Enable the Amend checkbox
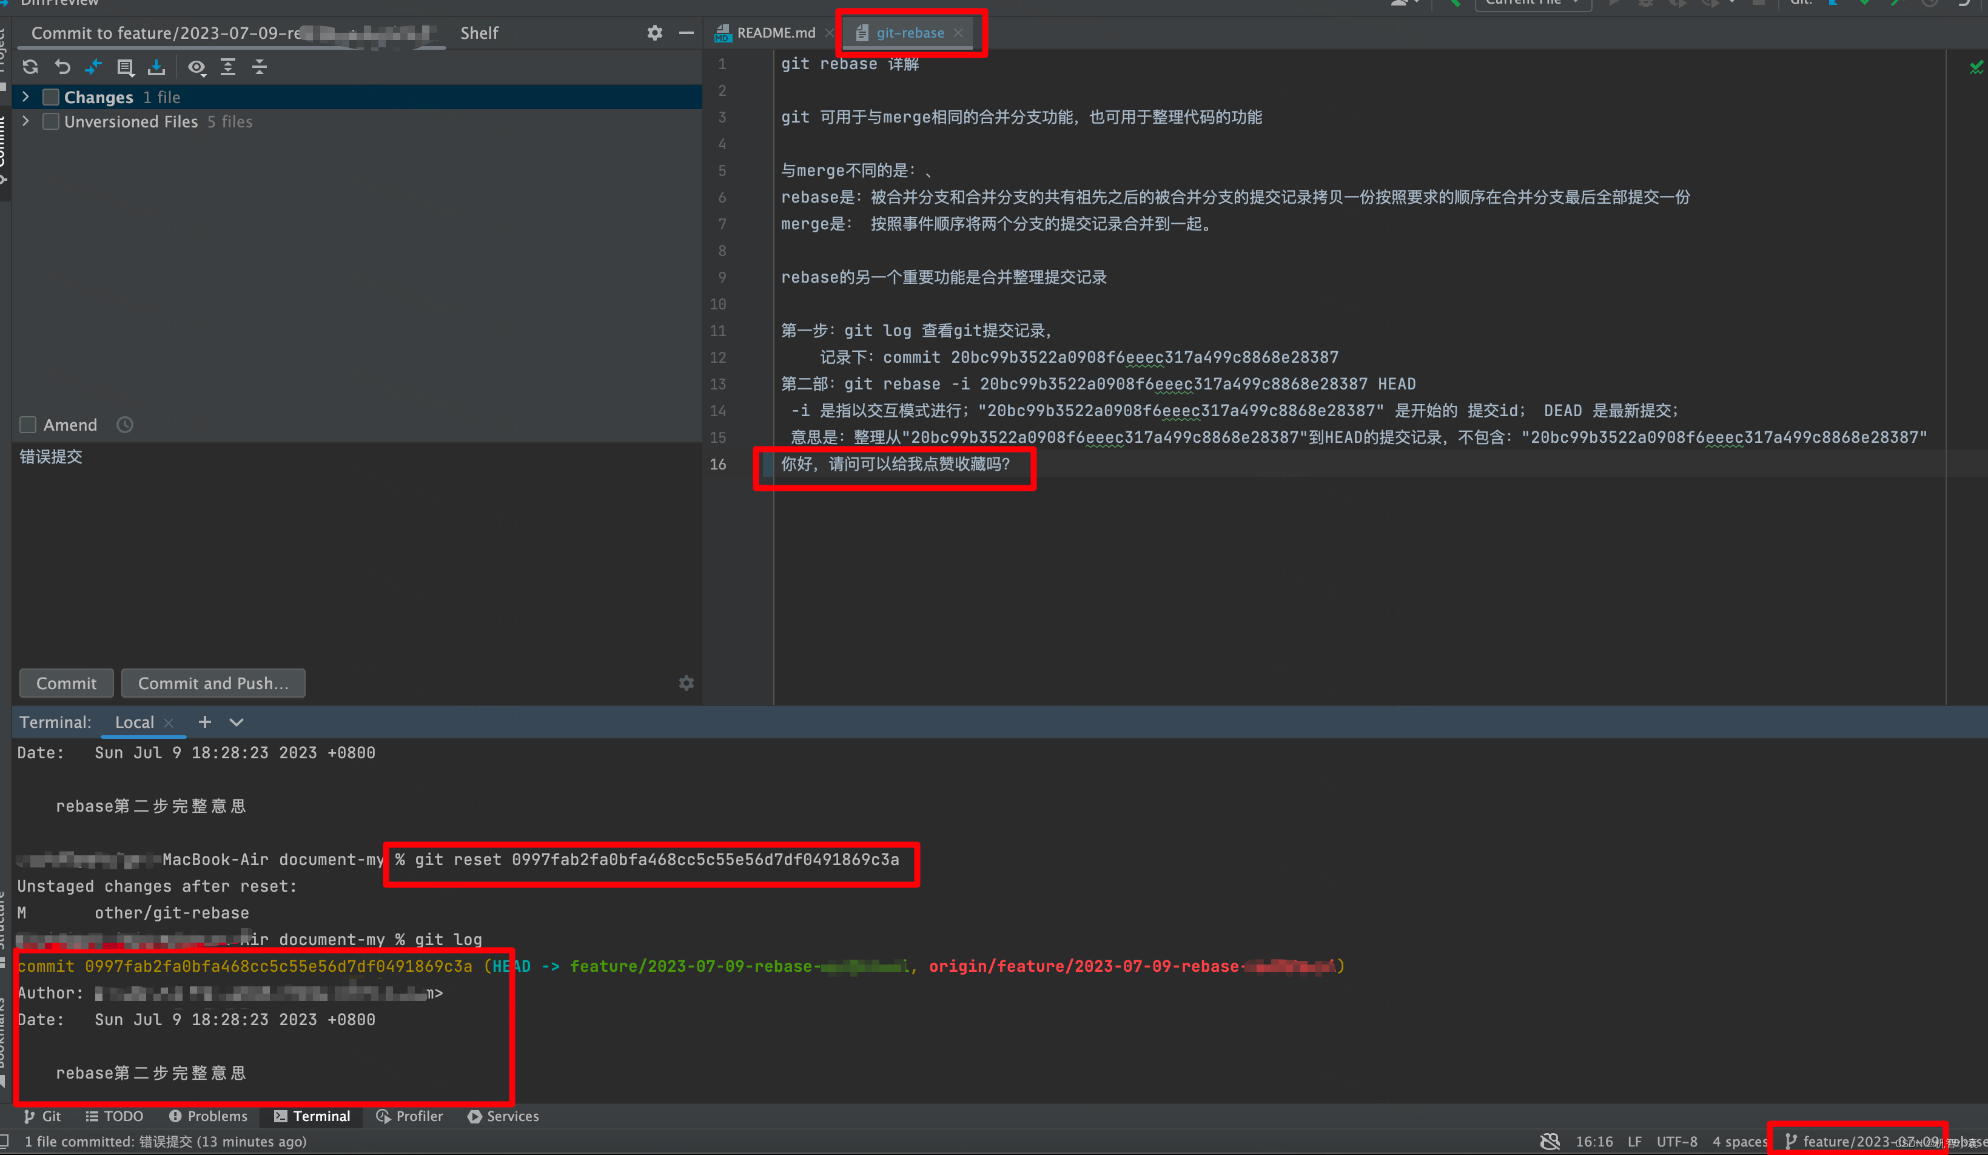This screenshot has height=1155, width=1988. coord(29,425)
